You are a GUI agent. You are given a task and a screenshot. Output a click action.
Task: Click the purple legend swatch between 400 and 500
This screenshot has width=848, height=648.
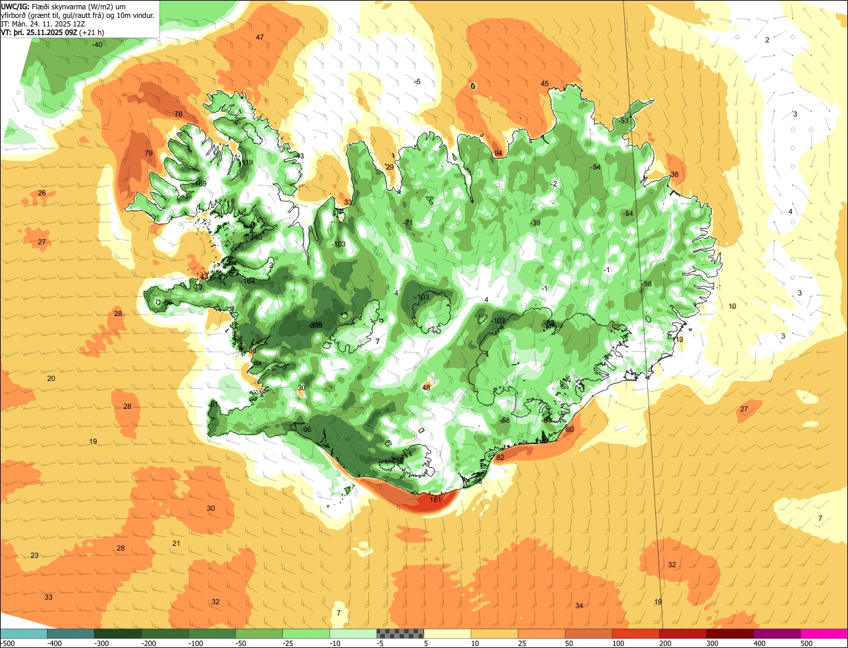[x=776, y=633]
